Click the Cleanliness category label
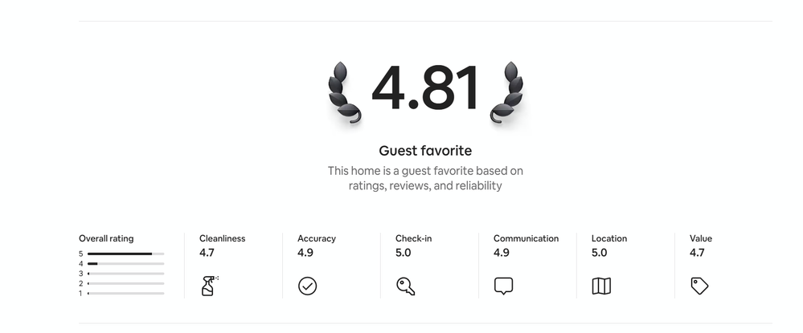This screenshot has width=803, height=333. 222,238
